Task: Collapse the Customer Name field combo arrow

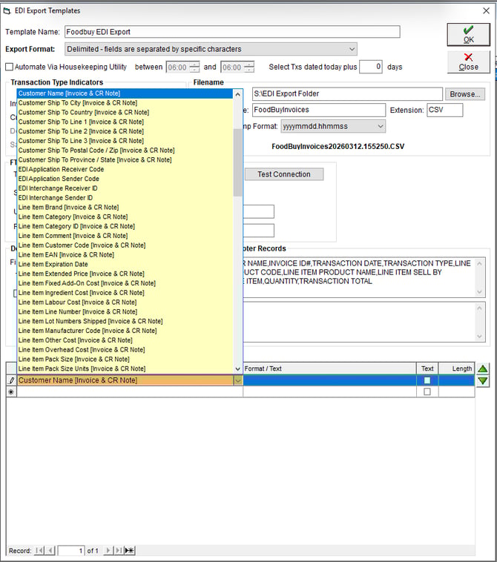Action: point(237,380)
